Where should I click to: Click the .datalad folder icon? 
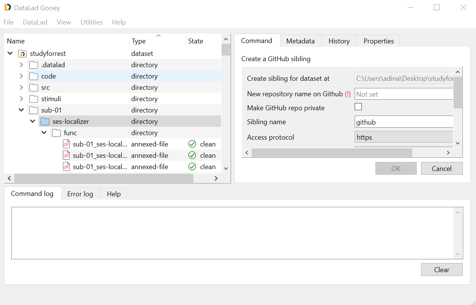pyautogui.click(x=34, y=65)
